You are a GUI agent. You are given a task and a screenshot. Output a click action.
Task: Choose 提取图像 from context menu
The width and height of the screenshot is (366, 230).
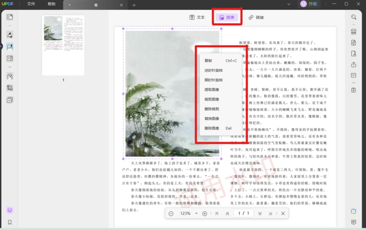point(212,89)
